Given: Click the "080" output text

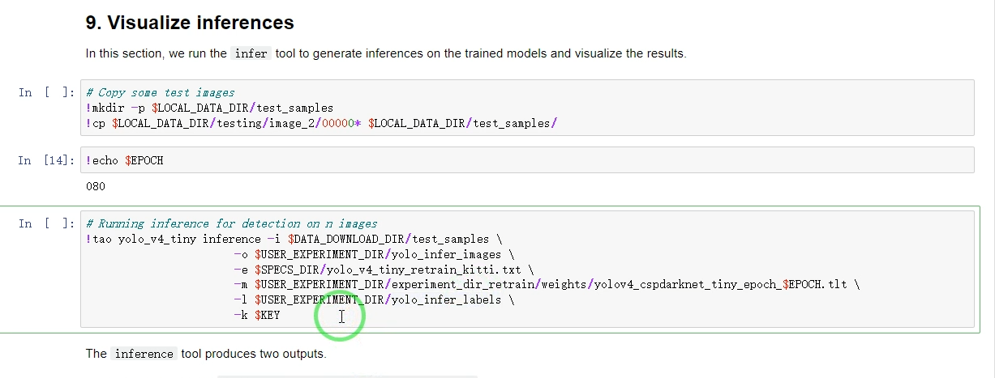Looking at the screenshot, I should pos(96,186).
